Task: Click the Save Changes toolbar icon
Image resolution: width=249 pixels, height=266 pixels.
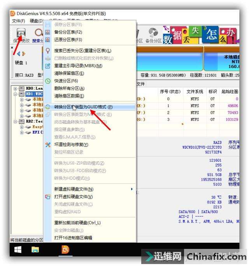Action: point(21,33)
